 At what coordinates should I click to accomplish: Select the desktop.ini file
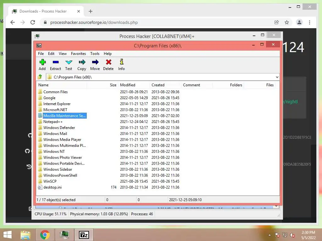click(53, 187)
